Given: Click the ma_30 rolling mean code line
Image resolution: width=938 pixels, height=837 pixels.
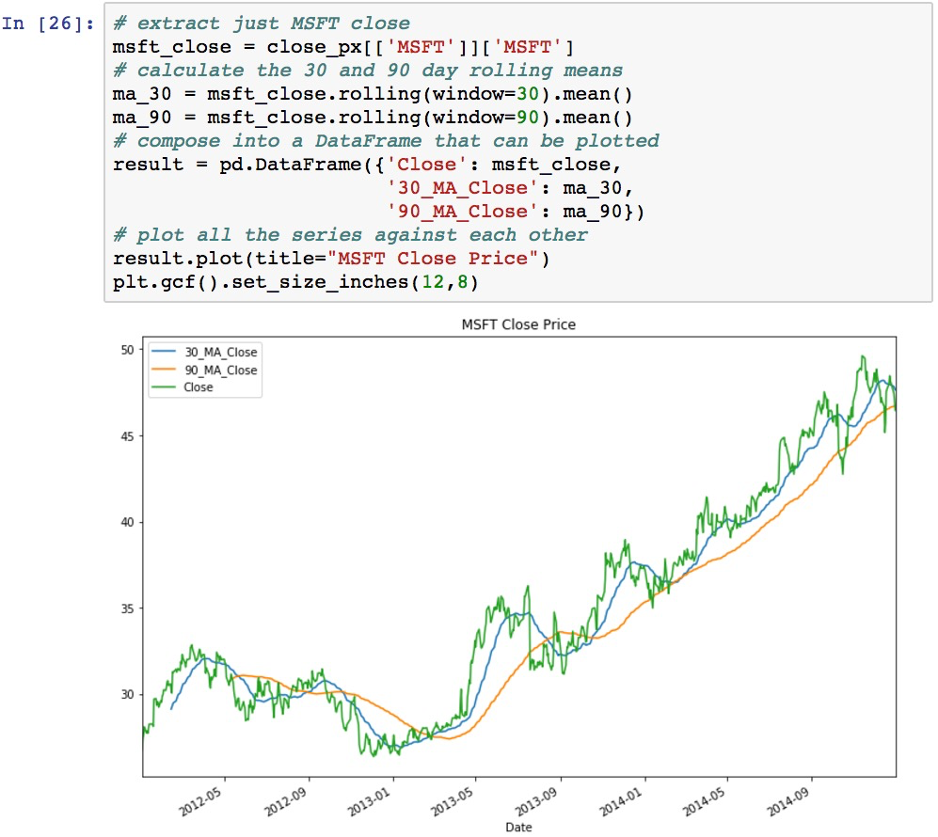Looking at the screenshot, I should (x=372, y=94).
